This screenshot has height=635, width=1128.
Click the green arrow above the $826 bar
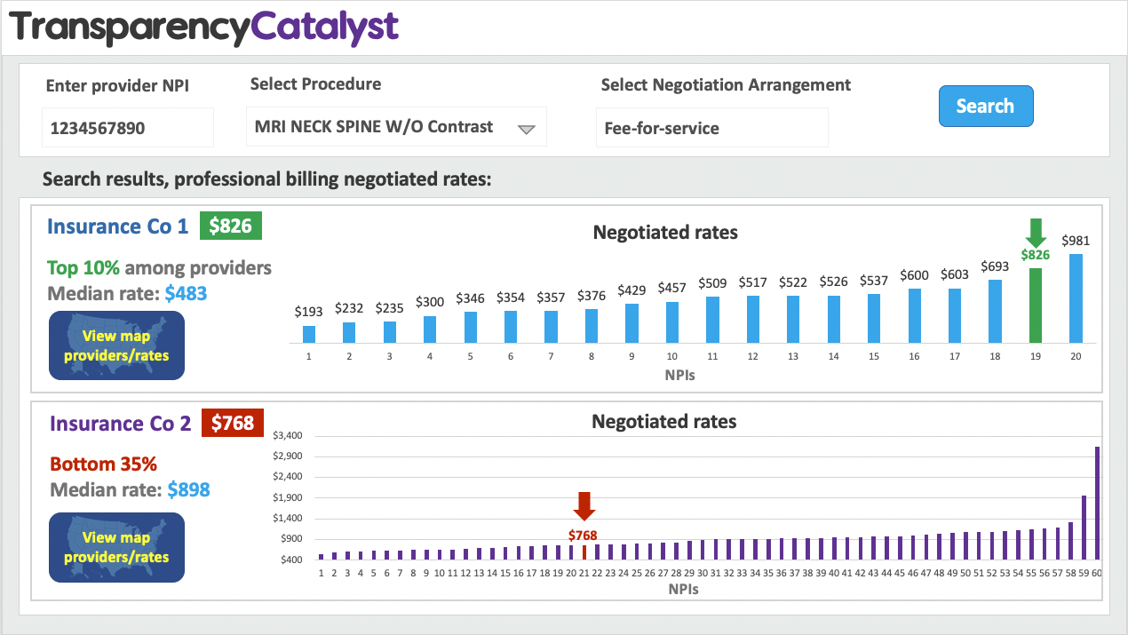coord(1035,232)
